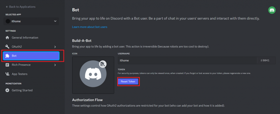Click the home icon beside General Information

tap(7, 38)
